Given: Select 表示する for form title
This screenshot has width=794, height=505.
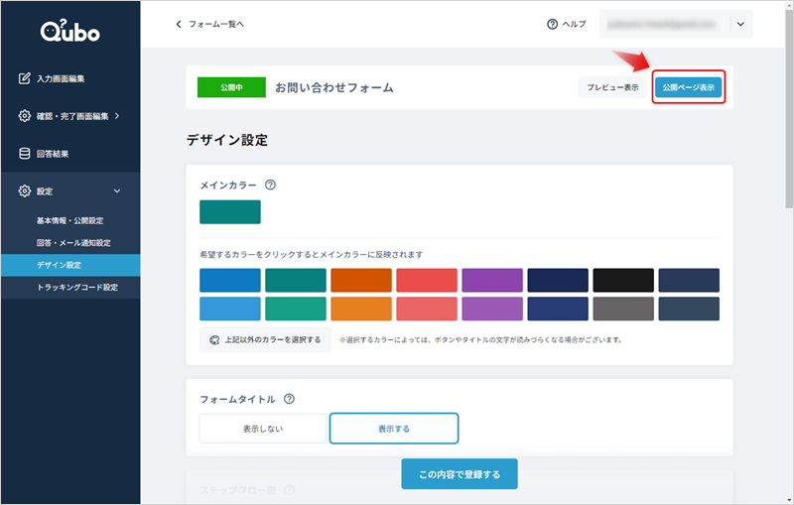Looking at the screenshot, I should (393, 429).
